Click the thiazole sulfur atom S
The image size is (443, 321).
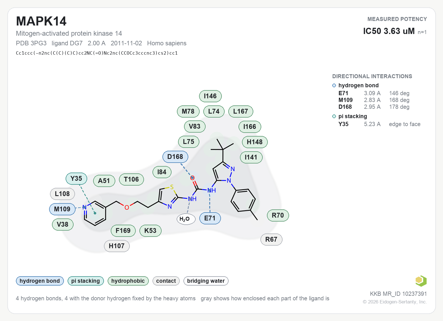pos(172,187)
